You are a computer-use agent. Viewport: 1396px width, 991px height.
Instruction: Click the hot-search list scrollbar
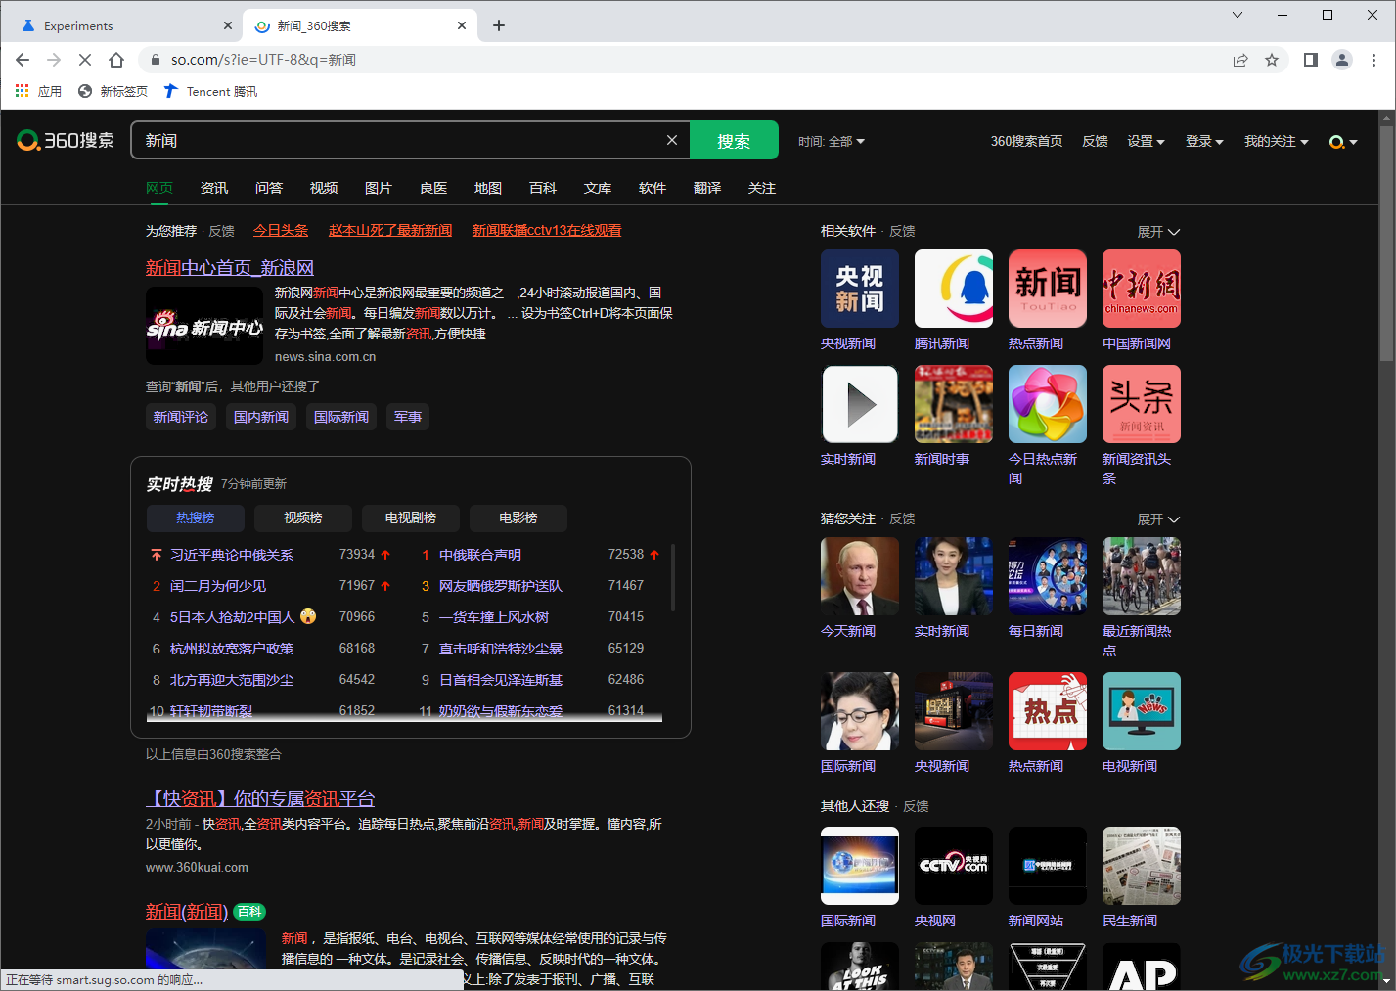coord(673,577)
